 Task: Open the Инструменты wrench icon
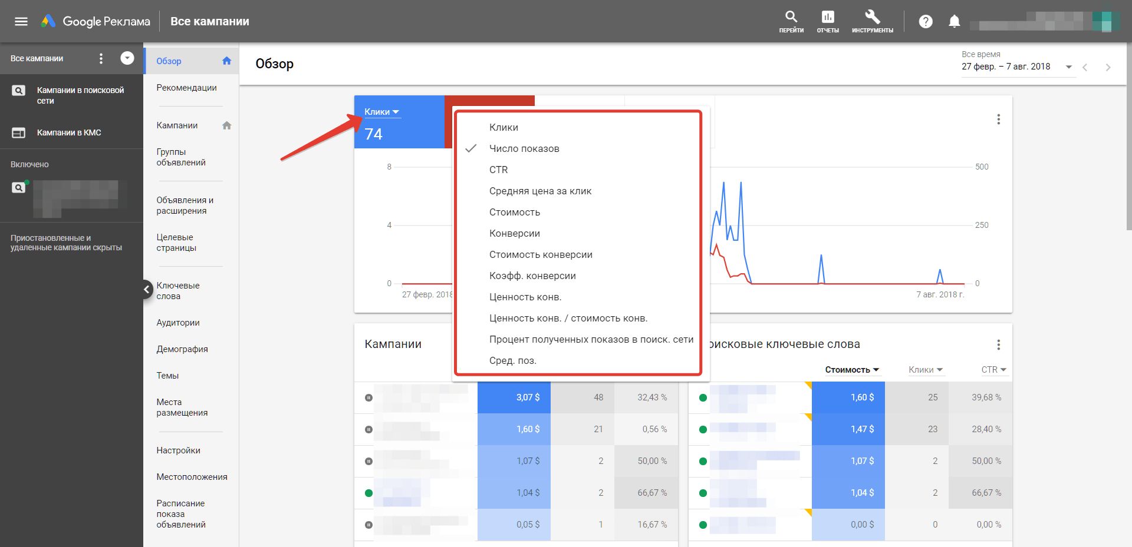click(x=872, y=18)
